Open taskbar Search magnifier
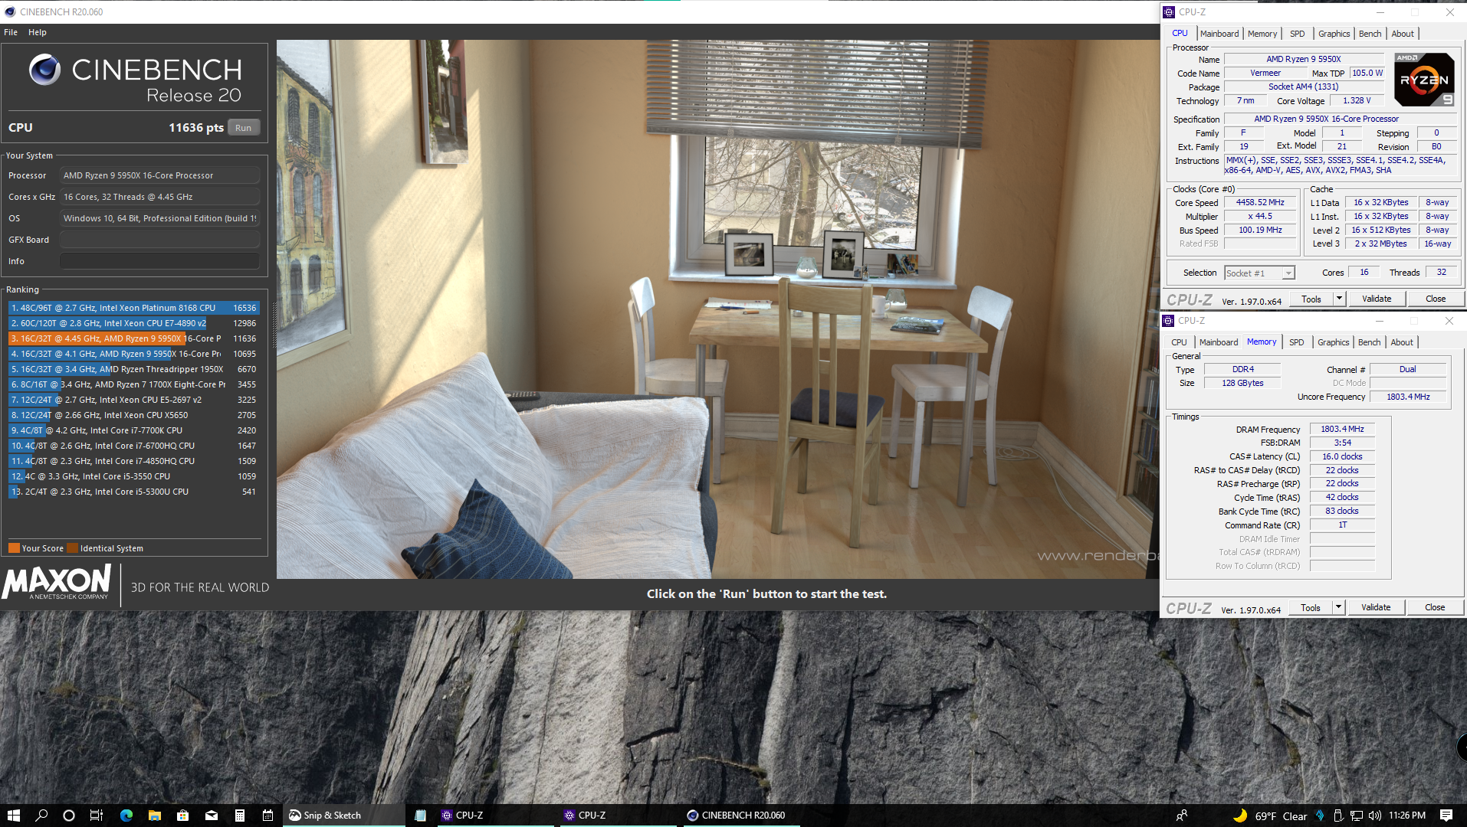 [x=41, y=816]
